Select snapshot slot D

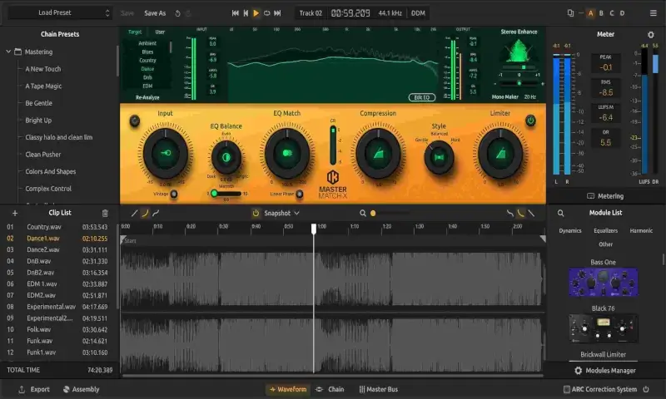pyautogui.click(x=622, y=13)
